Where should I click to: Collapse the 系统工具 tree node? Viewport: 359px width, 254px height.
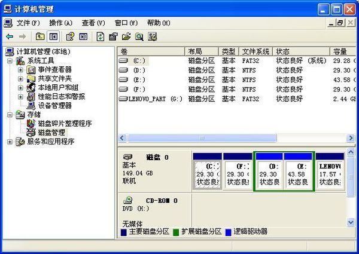click(11, 61)
